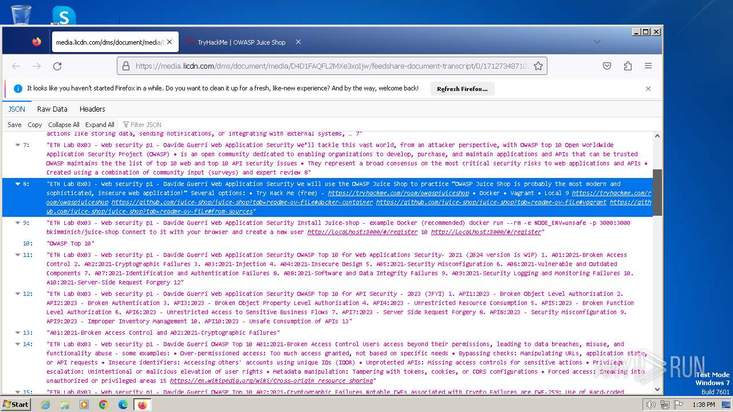733x412 pixels.
Task: Click Copy in the JSON toolbar
Action: [35, 125]
